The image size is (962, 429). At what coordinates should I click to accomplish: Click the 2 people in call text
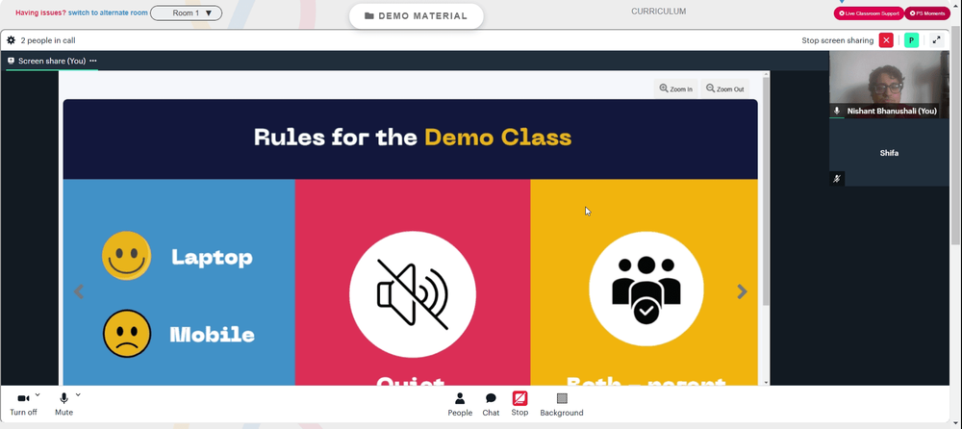point(48,40)
